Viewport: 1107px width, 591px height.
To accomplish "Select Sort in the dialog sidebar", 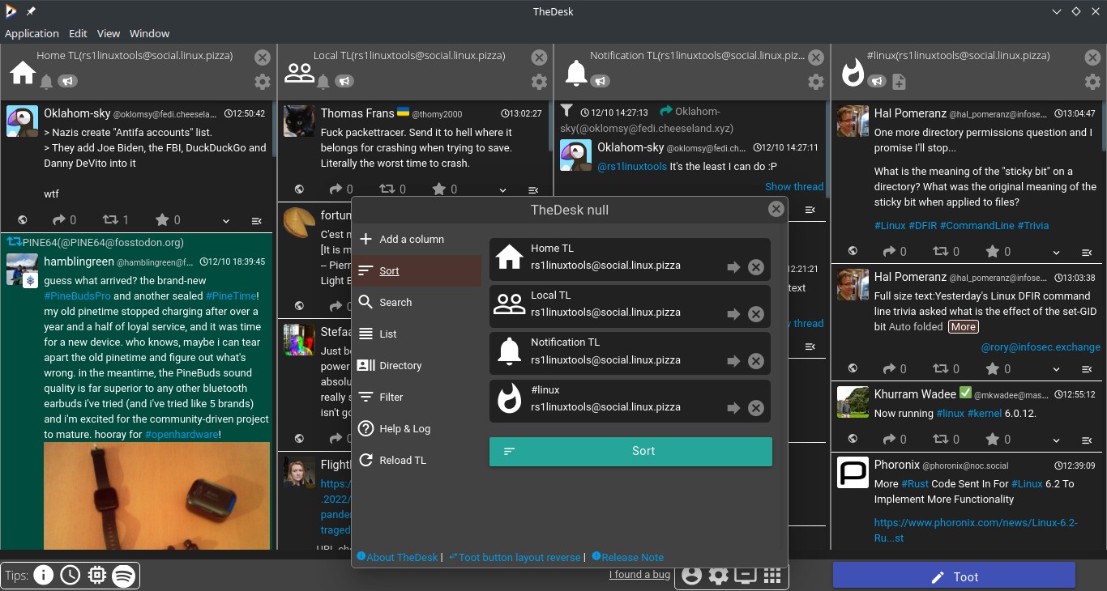I will pyautogui.click(x=417, y=270).
